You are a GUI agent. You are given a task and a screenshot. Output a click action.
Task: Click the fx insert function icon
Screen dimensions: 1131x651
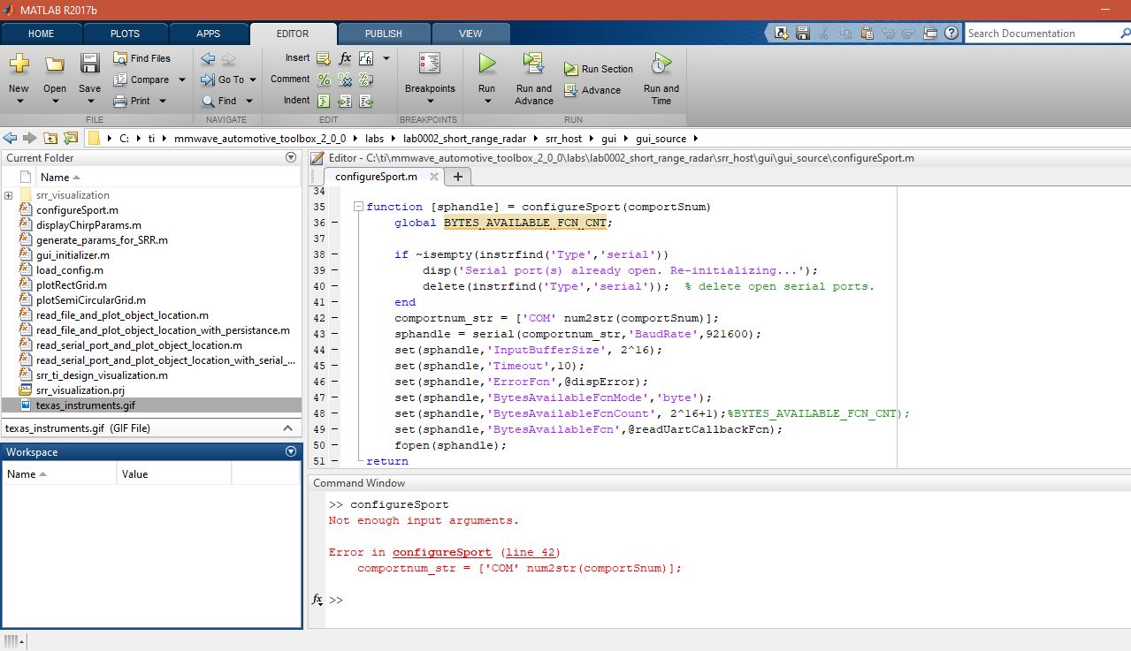345,58
